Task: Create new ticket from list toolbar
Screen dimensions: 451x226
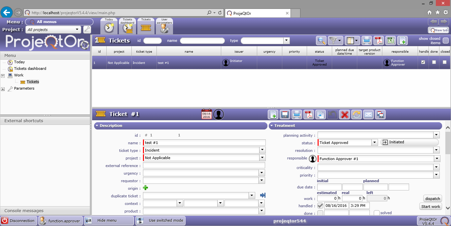Action: click(x=402, y=41)
